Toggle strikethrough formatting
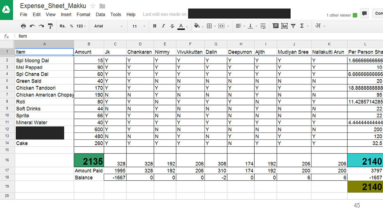Image resolution: width=383 pixels, height=215 pixels. pos(172,26)
